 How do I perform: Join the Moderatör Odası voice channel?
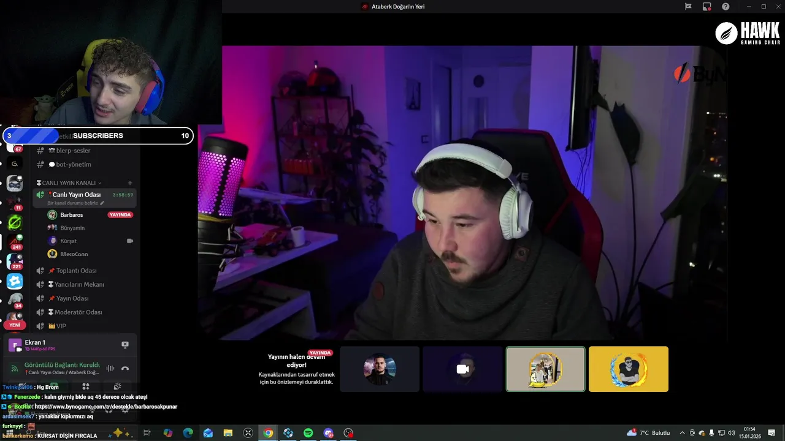coord(85,312)
